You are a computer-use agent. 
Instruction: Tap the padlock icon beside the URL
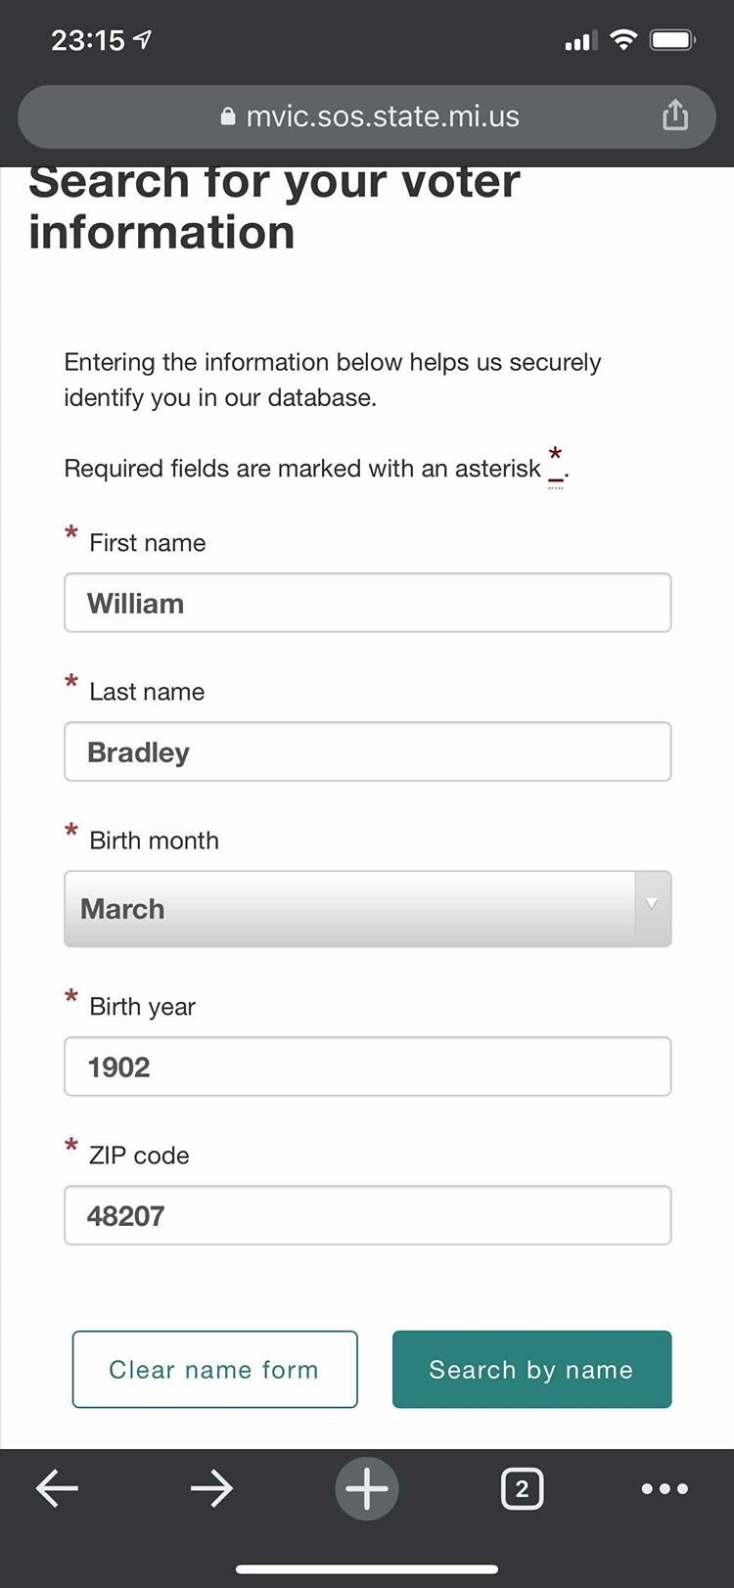228,117
